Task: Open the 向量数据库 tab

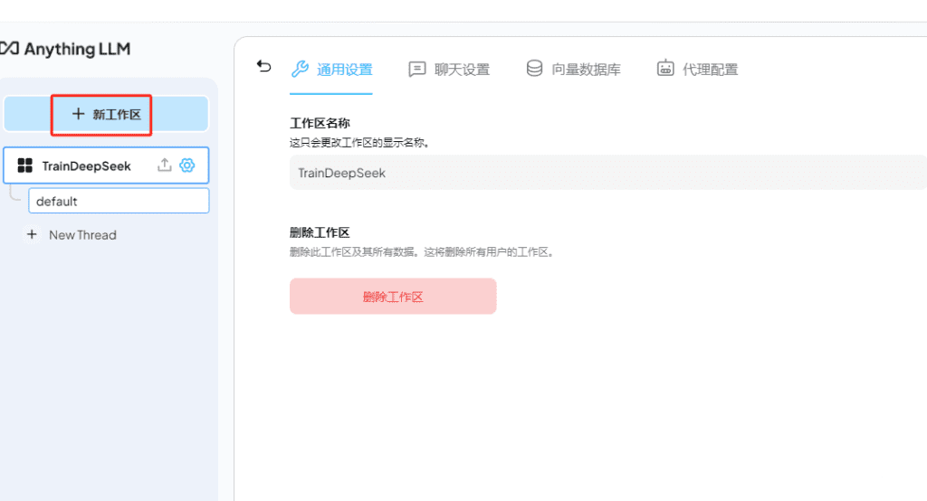Action: (x=586, y=70)
